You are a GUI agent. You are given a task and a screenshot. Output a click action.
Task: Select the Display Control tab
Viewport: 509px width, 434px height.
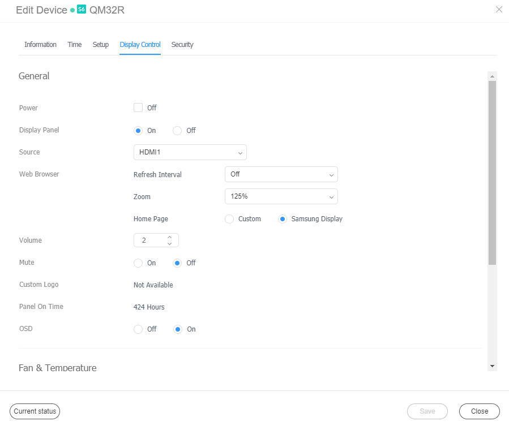140,45
